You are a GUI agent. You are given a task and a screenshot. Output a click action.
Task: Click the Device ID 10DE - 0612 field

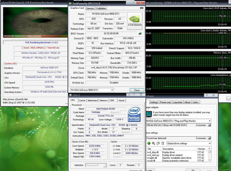point(92,38)
